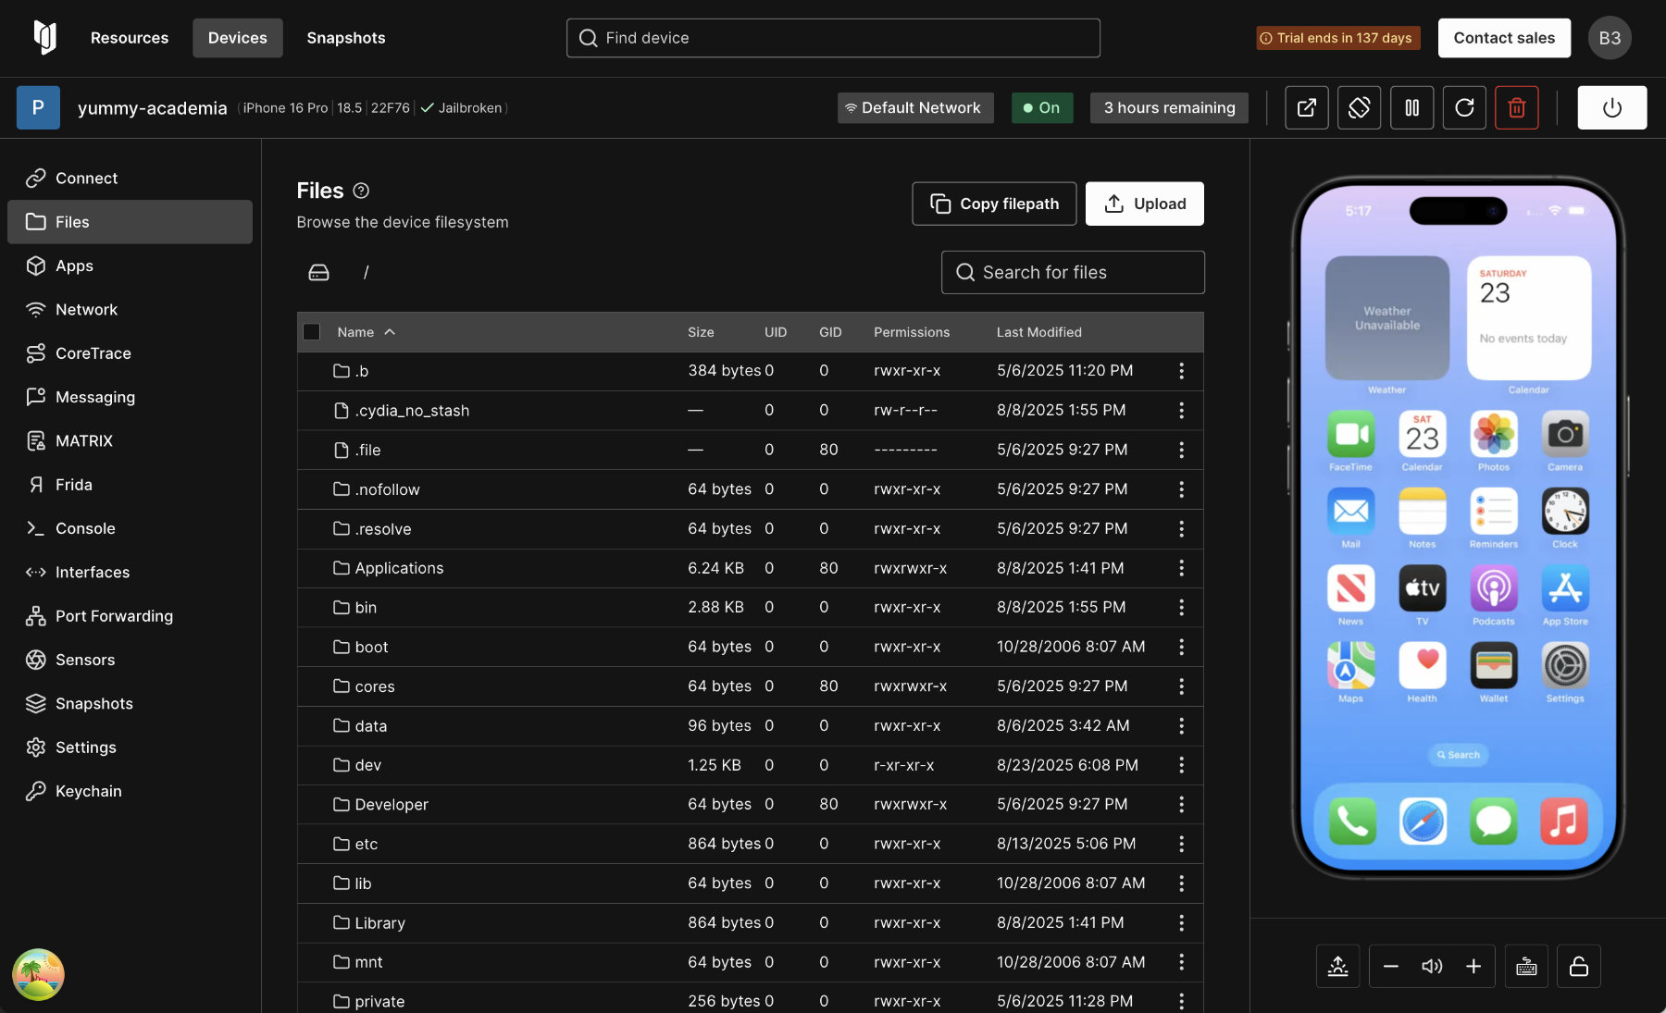Viewport: 1666px width, 1013px height.
Task: Click the refresh/restart device icon
Action: (1464, 108)
